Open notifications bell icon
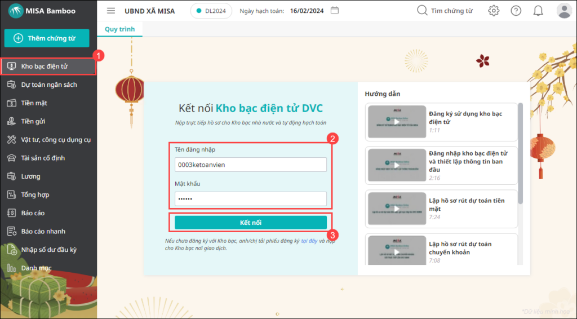The height and width of the screenshot is (319, 577). (538, 11)
